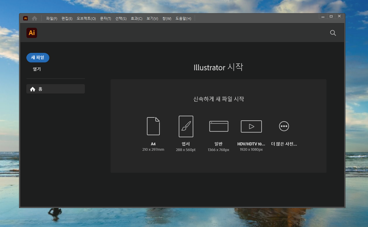Open the 보기(V) menu
This screenshot has height=227, width=368.
click(x=152, y=18)
